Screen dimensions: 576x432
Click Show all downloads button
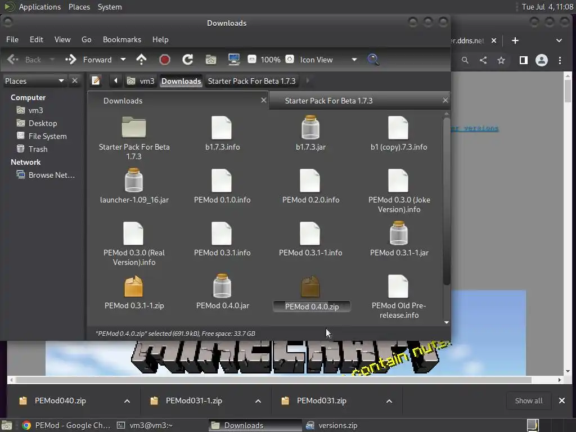pos(529,400)
